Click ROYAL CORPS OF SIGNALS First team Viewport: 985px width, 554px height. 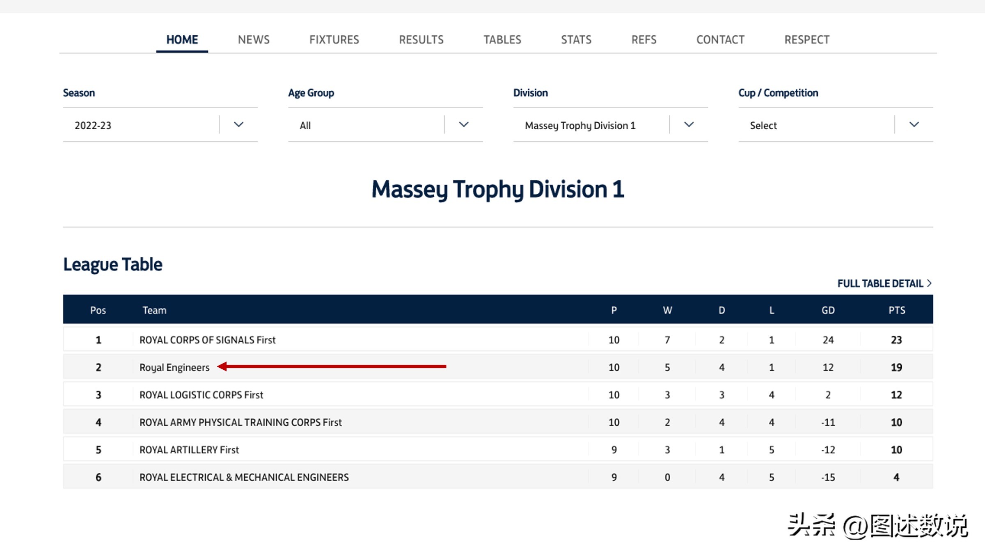pyautogui.click(x=207, y=340)
